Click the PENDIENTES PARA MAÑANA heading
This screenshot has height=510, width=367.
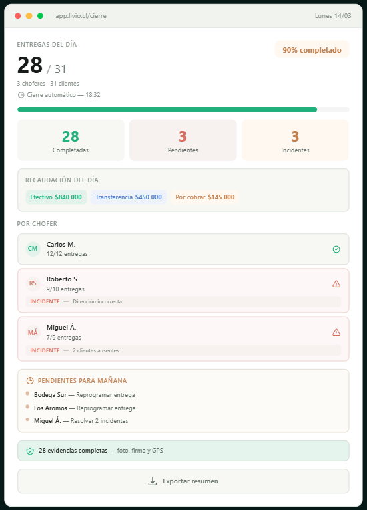point(83,381)
